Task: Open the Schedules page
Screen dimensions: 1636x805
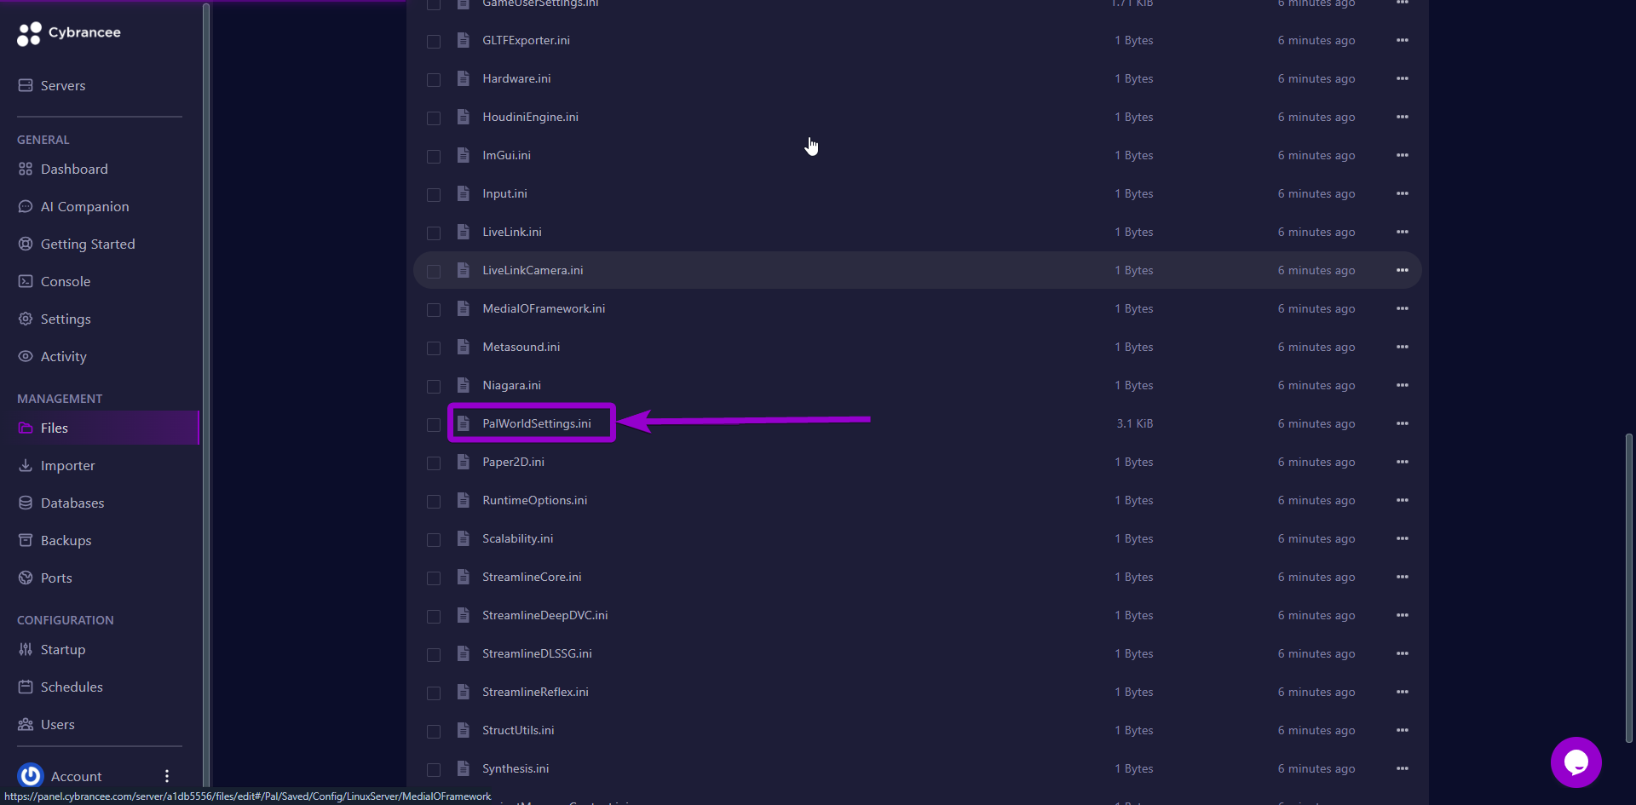Action: pyautogui.click(x=72, y=687)
